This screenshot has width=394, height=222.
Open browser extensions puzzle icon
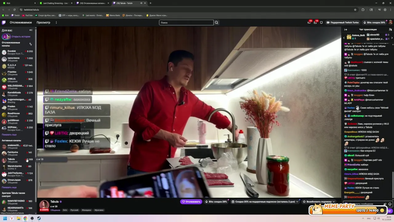[x=363, y=10]
